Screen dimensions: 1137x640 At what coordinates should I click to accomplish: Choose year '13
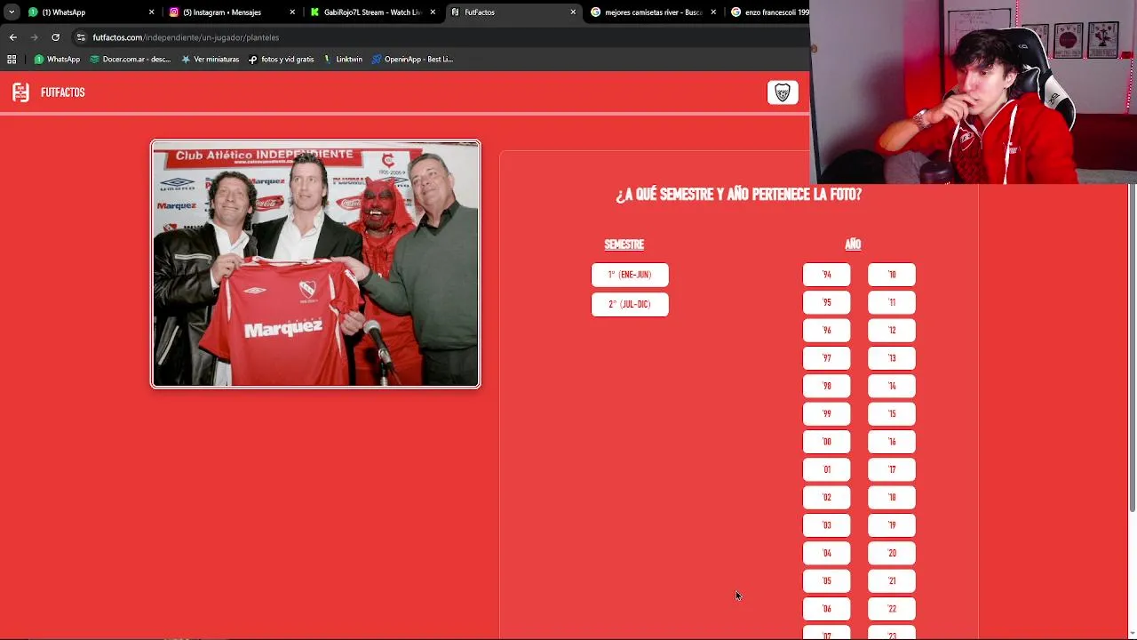point(892,358)
